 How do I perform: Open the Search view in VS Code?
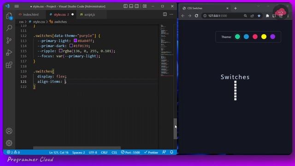9,28
